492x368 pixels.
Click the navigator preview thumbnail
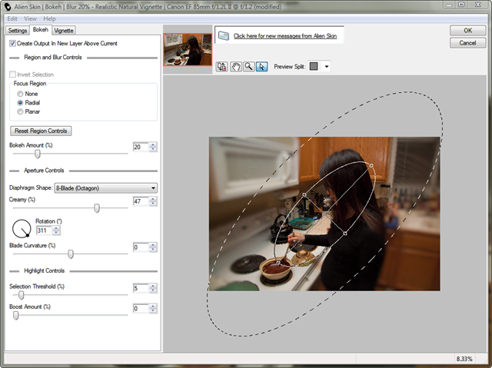(188, 50)
